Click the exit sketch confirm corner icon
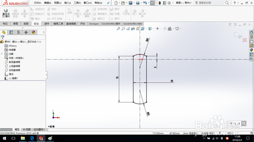Image resolution: width=254 pixels, height=142 pixels. (x=238, y=35)
